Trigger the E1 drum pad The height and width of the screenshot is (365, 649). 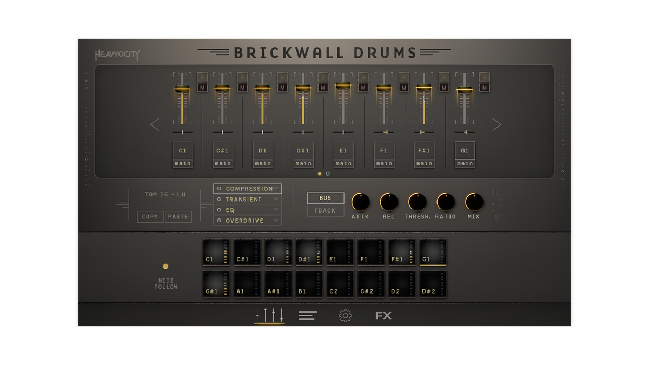coord(340,253)
